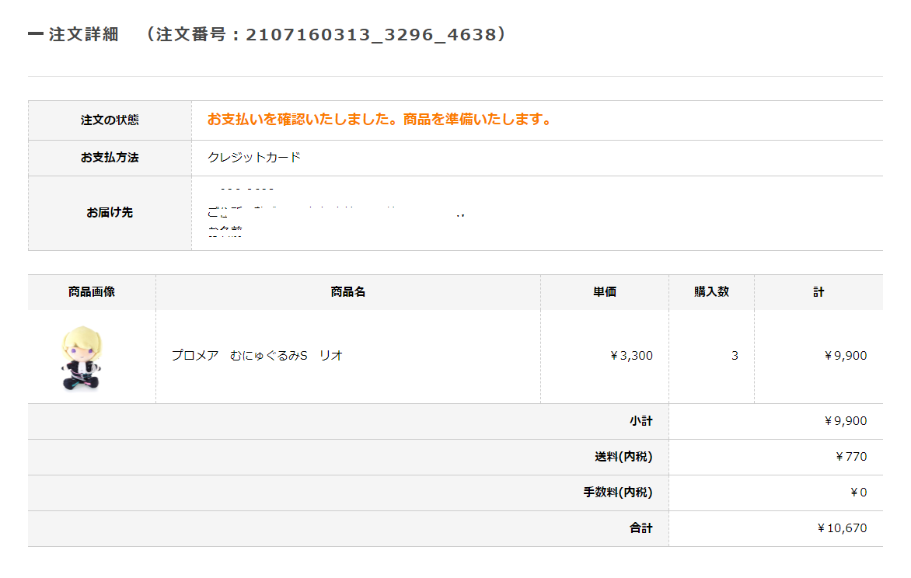This screenshot has height=578, width=911.
Task: Click the 商品名 column header
Action: 348,291
